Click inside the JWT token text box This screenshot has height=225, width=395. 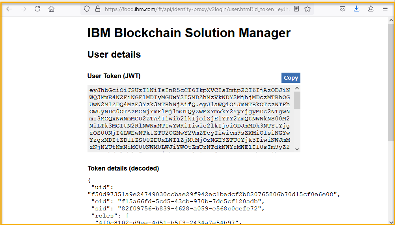(x=190, y=118)
